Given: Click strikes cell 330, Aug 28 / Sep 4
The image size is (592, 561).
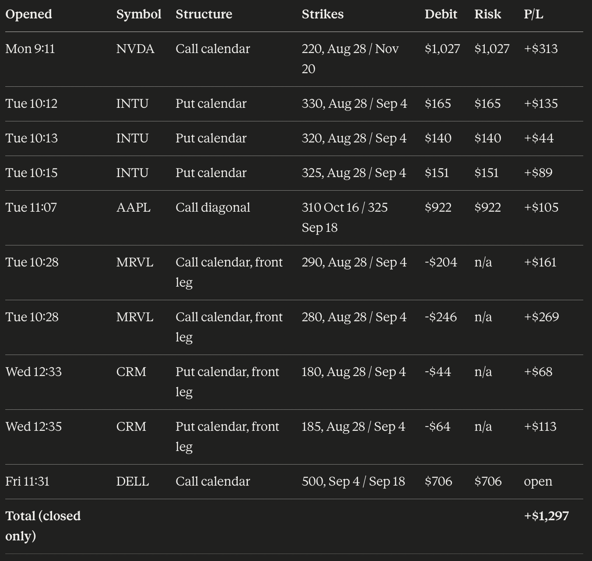Looking at the screenshot, I should click(354, 103).
